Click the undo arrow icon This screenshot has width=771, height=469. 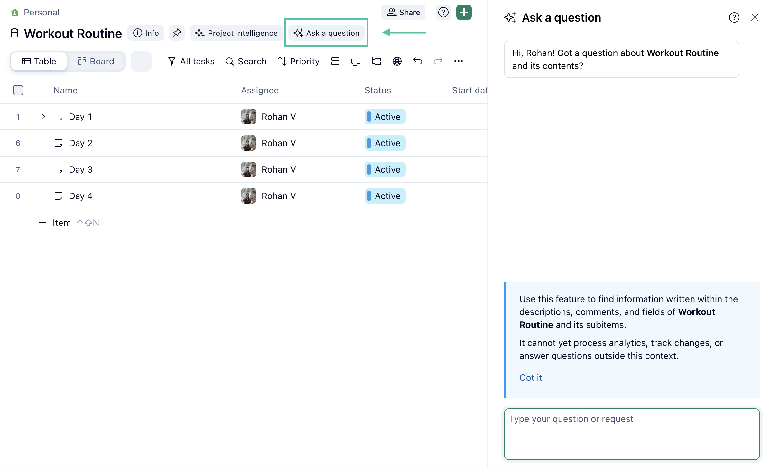pyautogui.click(x=418, y=61)
